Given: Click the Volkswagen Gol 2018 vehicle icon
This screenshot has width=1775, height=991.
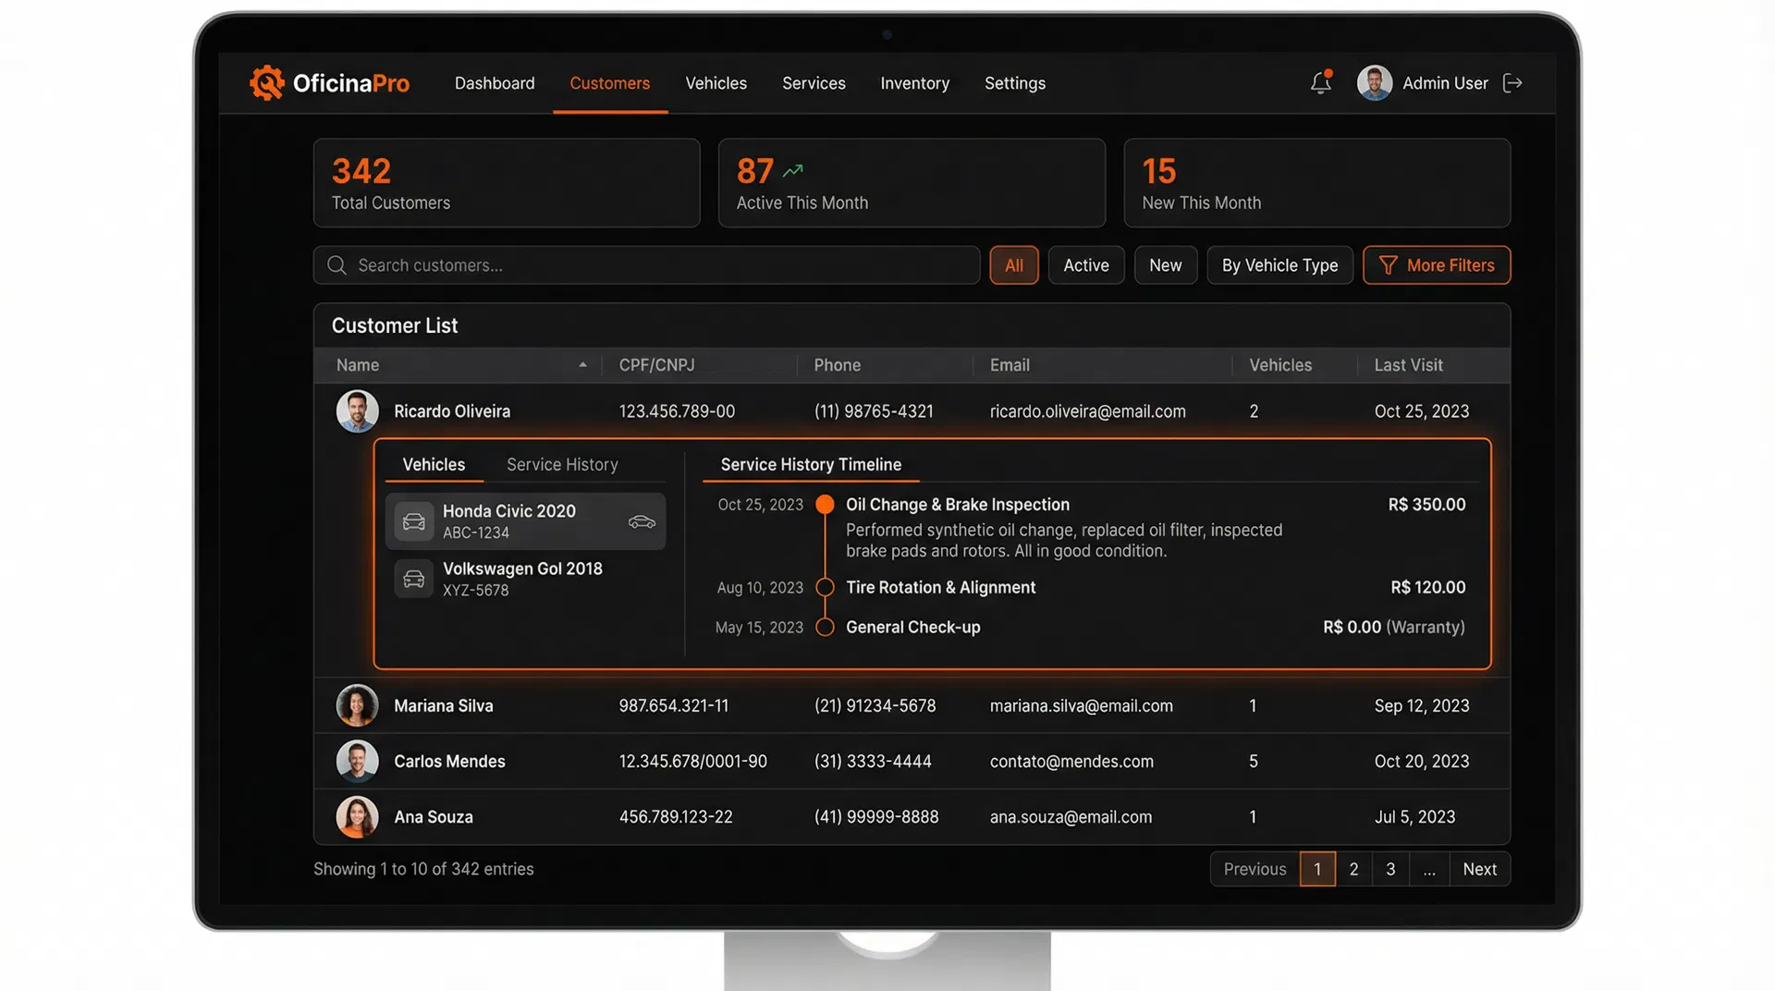Looking at the screenshot, I should pos(413,579).
